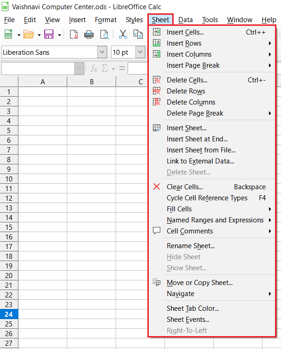Viewport: 281px width, 349px height.
Task: Click the Open folder toolbar icon
Action: coord(29,35)
